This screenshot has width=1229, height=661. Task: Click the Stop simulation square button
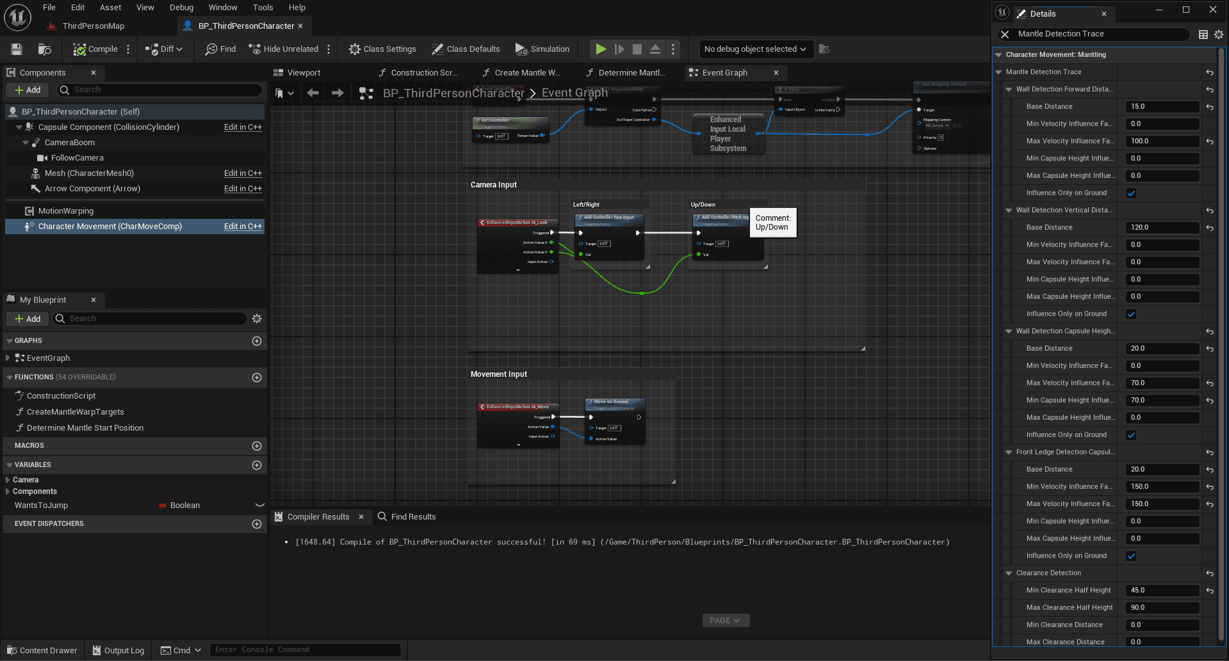coord(637,49)
